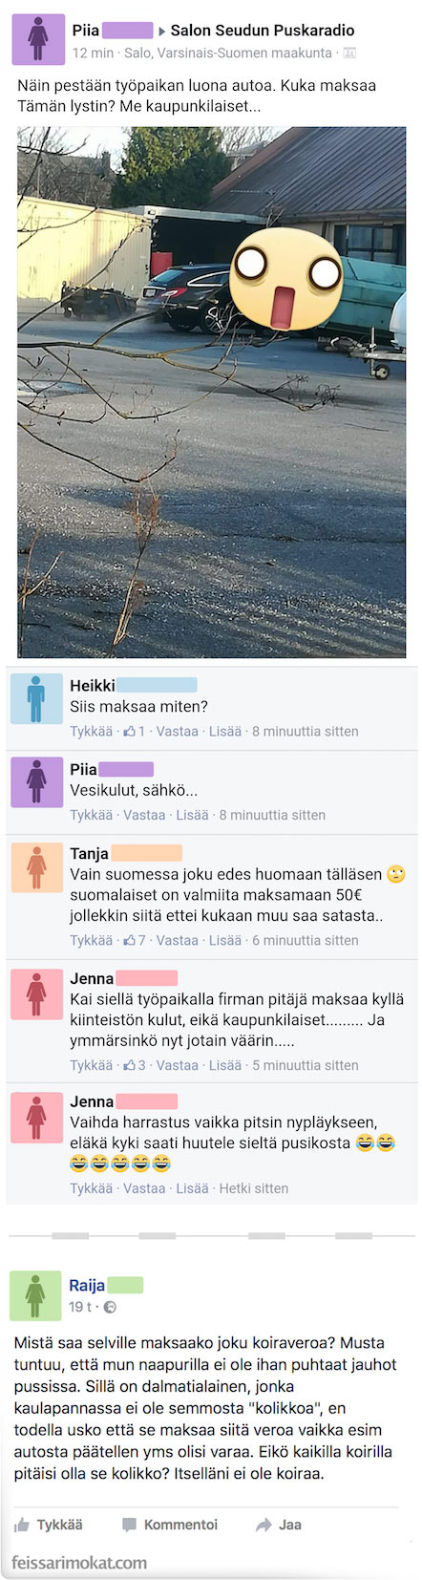
Task: Click Raija's name link
Action: click(x=87, y=1286)
